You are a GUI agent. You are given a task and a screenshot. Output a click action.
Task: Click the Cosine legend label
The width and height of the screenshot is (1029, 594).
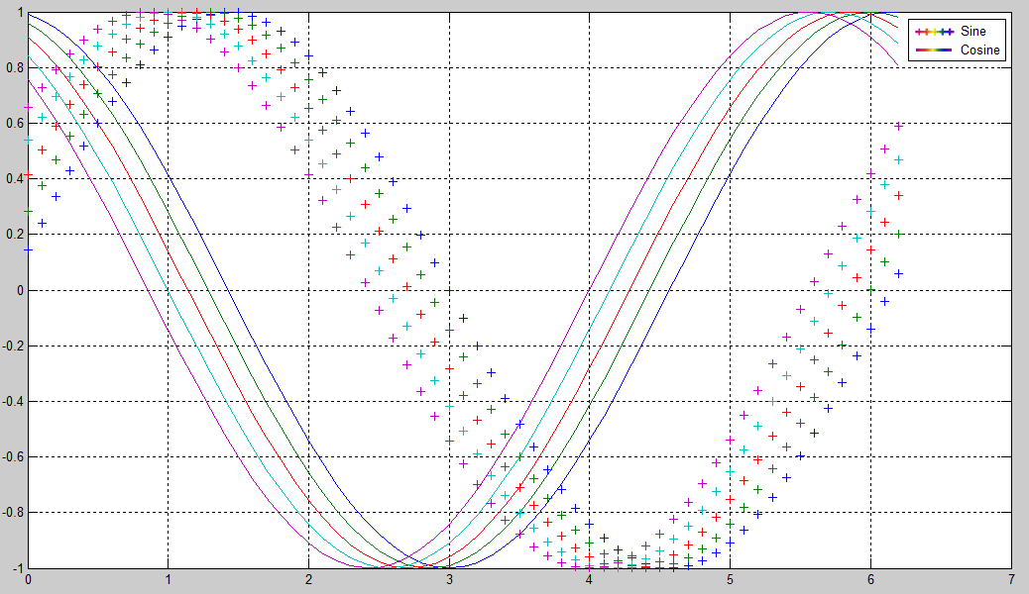[x=980, y=49]
